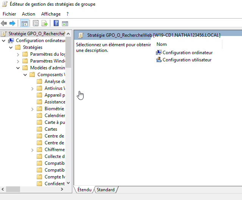
Task: Expand the Paramètres du logiciel node
Action: 18,55
